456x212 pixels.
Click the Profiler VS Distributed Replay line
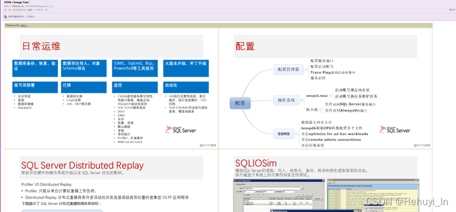(x=46, y=185)
